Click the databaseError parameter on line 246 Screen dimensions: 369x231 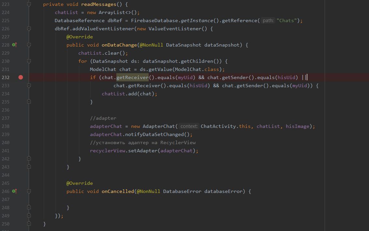pyautogui.click(x=223, y=191)
